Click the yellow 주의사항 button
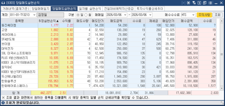The height and width of the screenshot is (106, 225). click(x=204, y=15)
